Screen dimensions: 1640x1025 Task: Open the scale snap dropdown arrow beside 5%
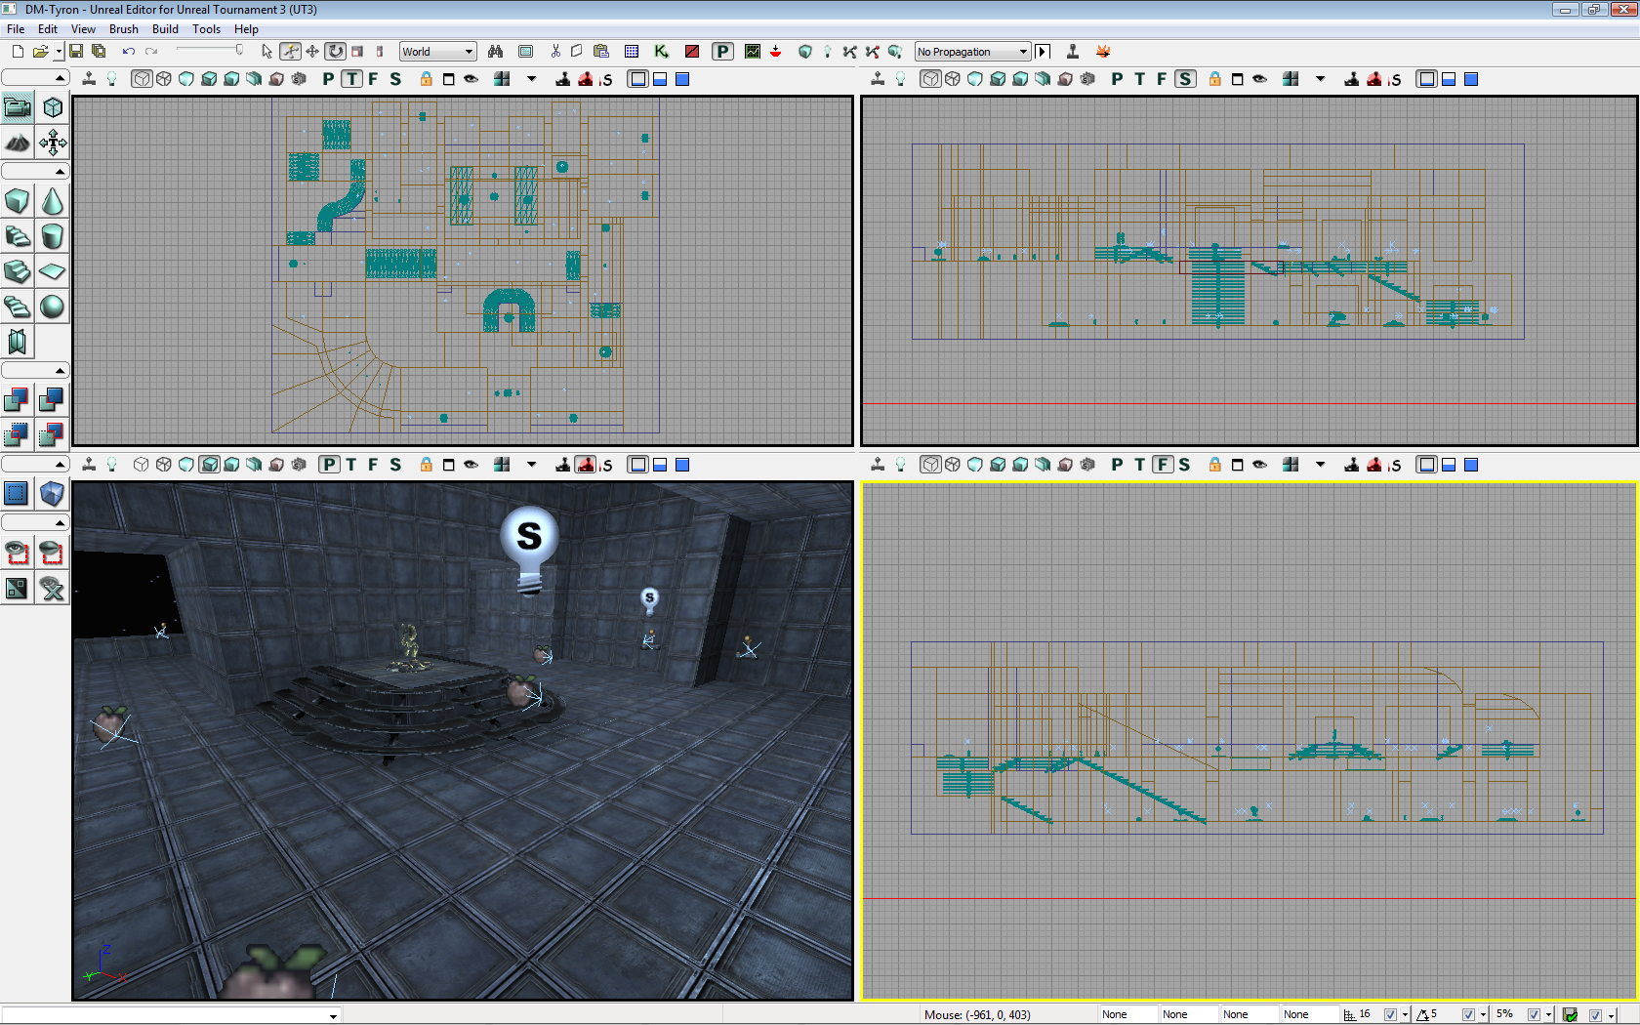pyautogui.click(x=1548, y=1015)
